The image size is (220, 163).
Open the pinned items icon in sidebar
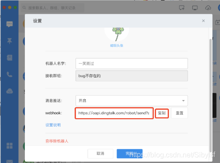(x=10, y=41)
